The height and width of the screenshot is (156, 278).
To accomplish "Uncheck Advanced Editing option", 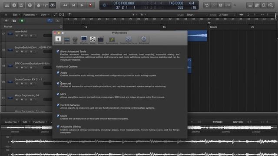I will point(58,127).
